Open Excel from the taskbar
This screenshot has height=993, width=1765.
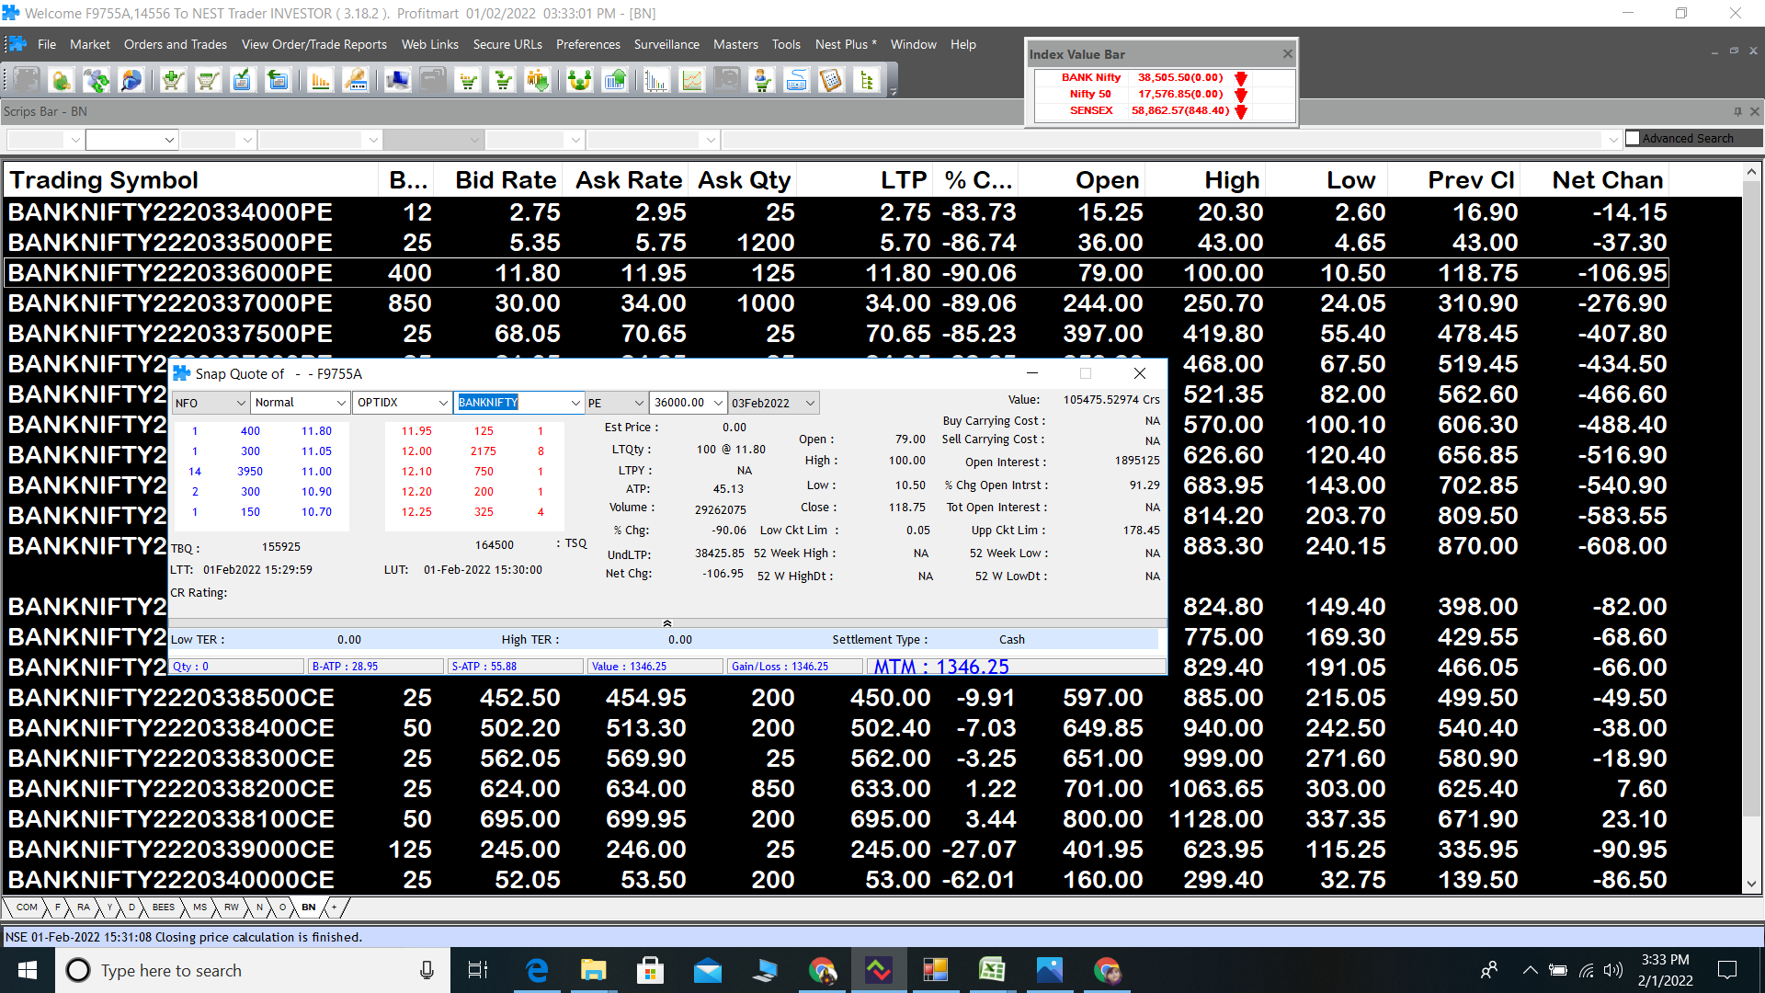(992, 970)
